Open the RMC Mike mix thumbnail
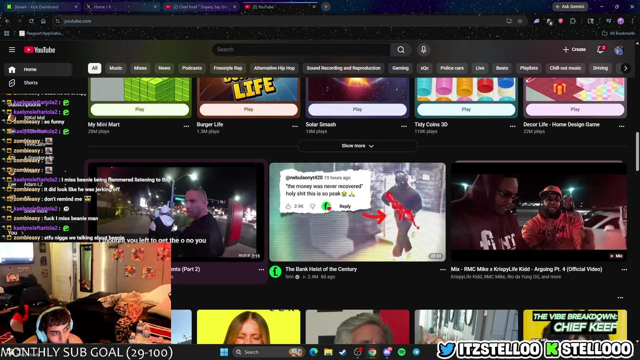Image resolution: width=640 pixels, height=360 pixels. tap(538, 212)
